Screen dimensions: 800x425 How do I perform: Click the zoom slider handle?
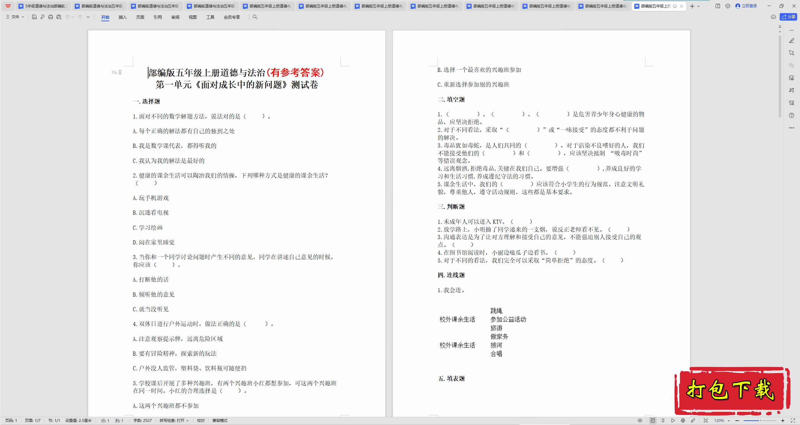pos(761,421)
